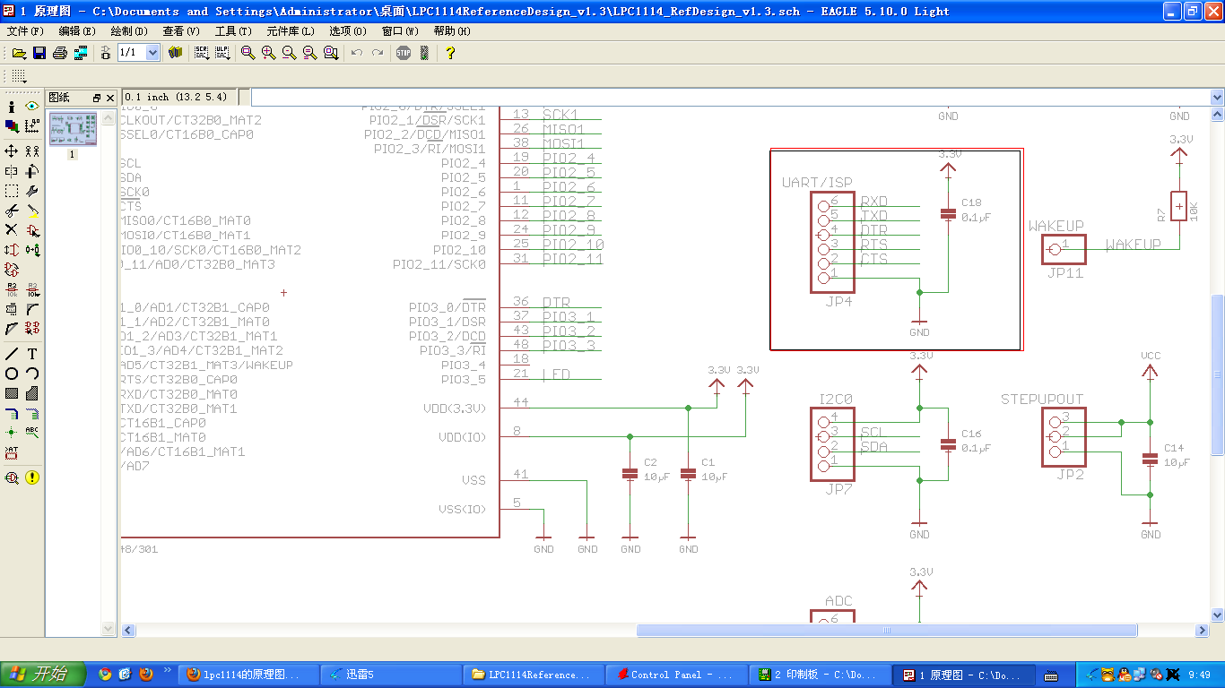Image resolution: width=1225 pixels, height=688 pixels.
Task: Open the 帮助(H) menu
Action: click(x=452, y=31)
